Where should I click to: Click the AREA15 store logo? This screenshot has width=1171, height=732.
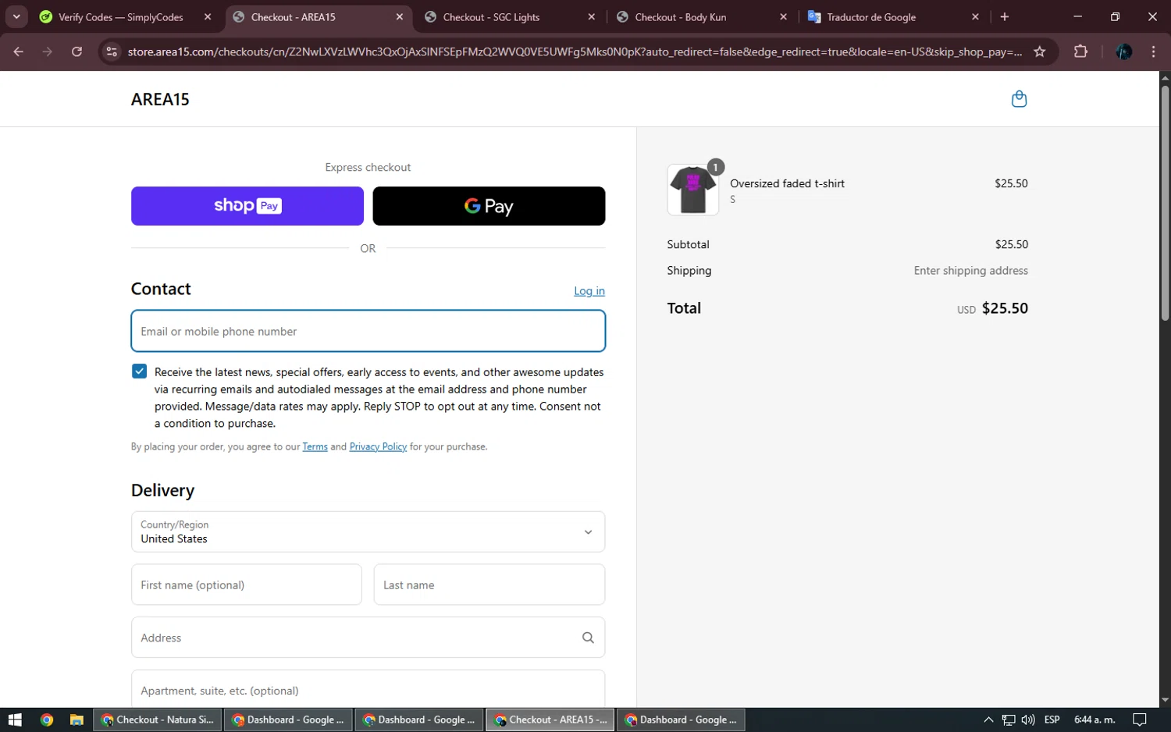[160, 99]
